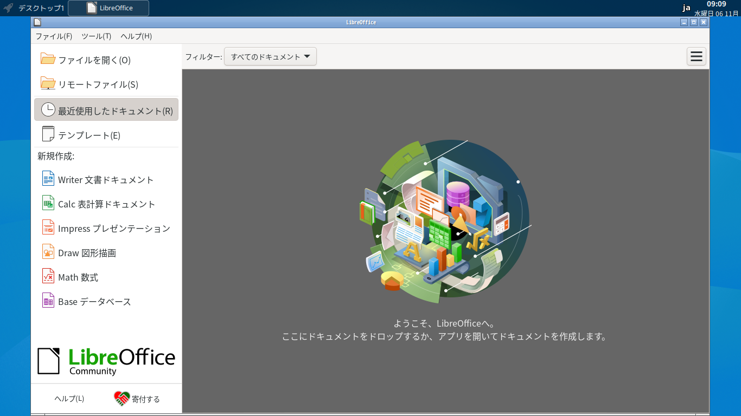Viewport: 741px width, 416px height.
Task: Click the LibreOffice window title bar icon
Action: point(37,22)
